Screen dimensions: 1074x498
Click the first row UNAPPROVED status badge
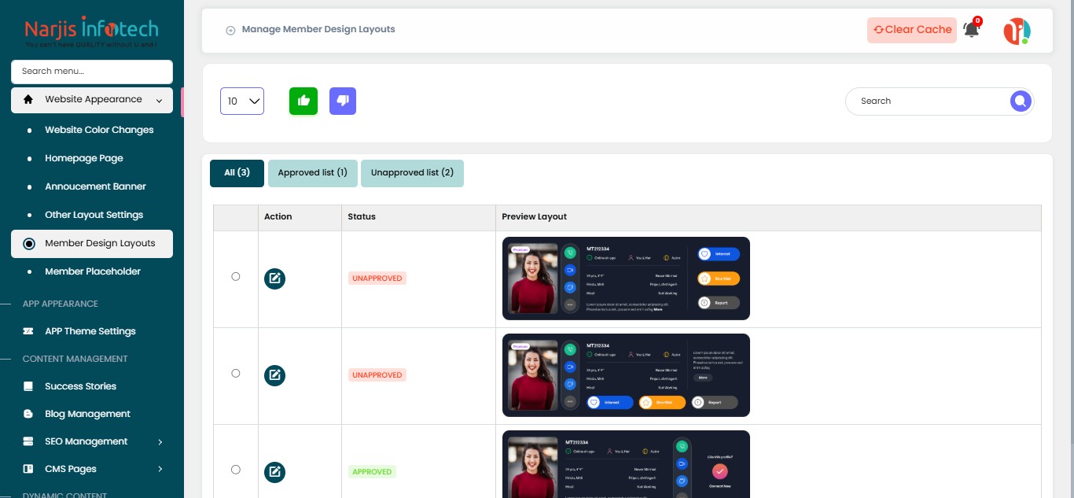[x=377, y=279]
